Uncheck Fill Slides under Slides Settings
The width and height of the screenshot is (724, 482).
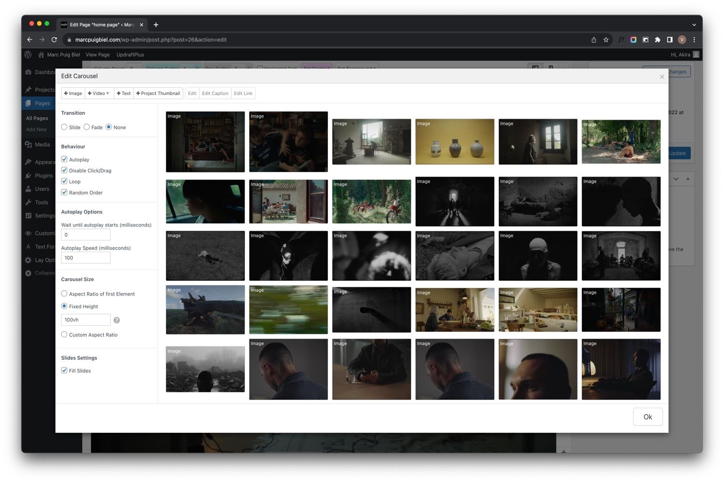pyautogui.click(x=64, y=370)
